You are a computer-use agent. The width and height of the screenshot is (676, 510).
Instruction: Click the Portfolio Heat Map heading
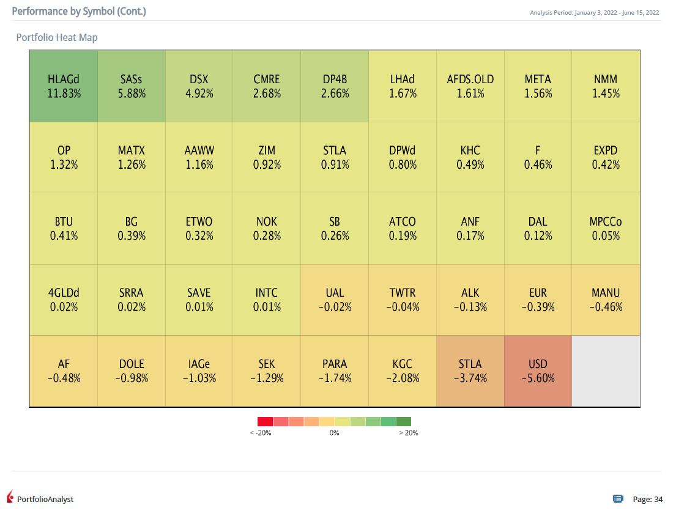coord(57,37)
